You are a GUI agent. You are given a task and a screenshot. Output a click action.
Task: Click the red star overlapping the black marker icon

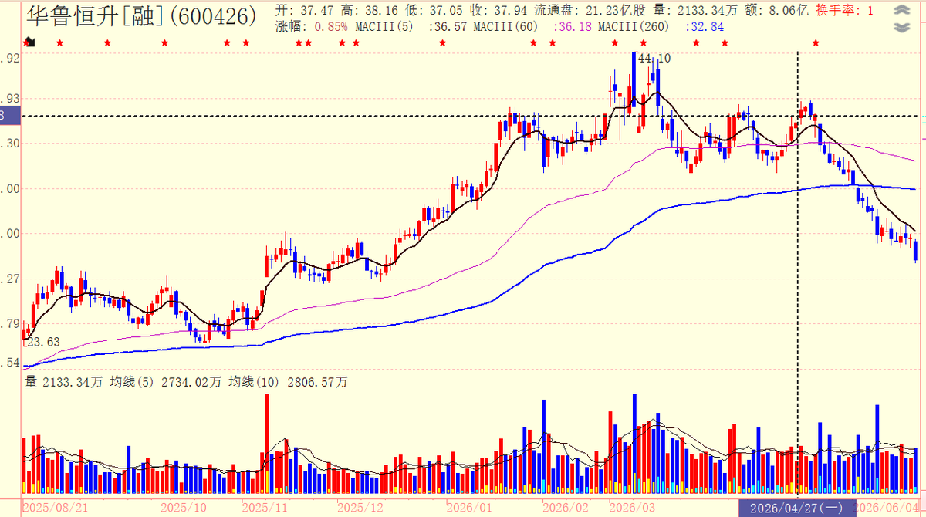25,42
